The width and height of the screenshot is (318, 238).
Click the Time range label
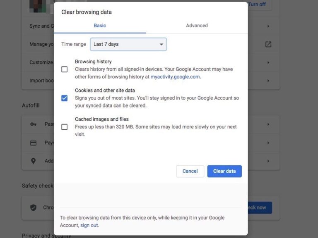[x=74, y=44]
